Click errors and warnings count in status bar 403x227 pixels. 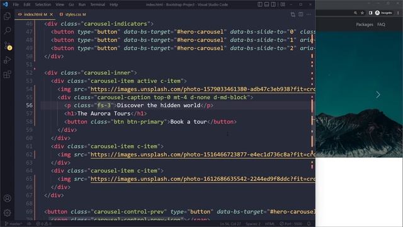[x=43, y=224]
